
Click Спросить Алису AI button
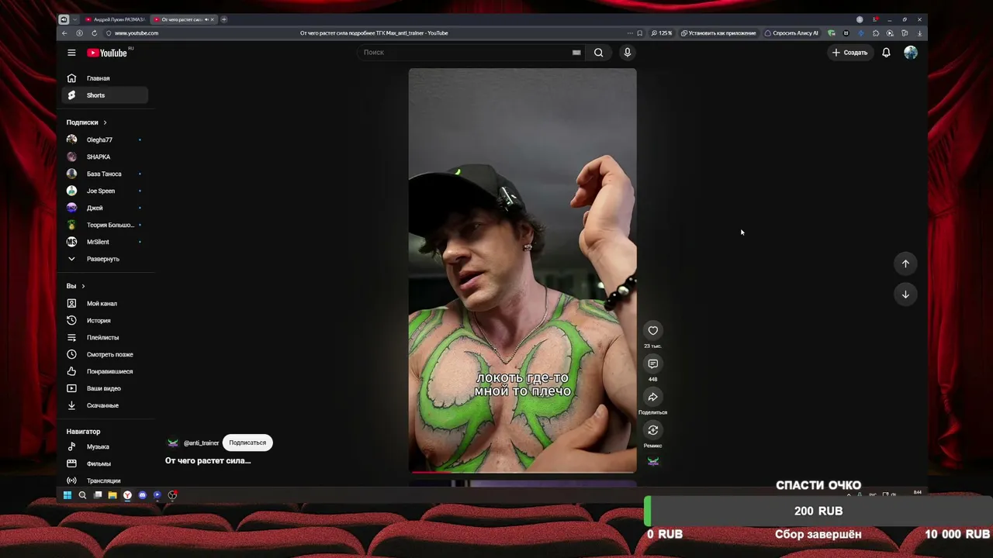click(791, 33)
